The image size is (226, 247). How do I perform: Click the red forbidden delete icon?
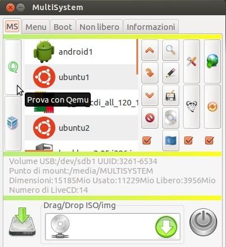click(150, 118)
